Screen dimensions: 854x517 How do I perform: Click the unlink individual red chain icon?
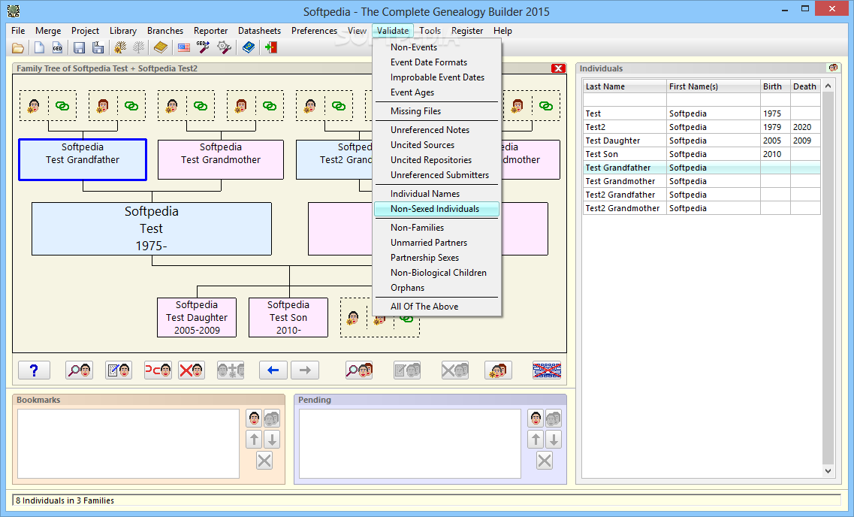click(158, 370)
